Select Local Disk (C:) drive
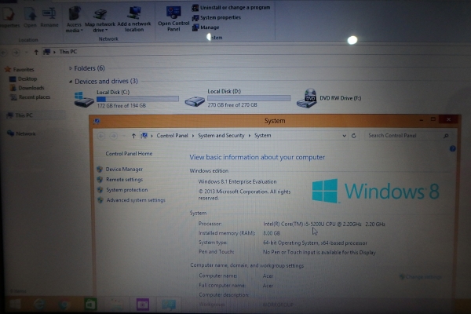The width and height of the screenshot is (471, 314). 126,99
